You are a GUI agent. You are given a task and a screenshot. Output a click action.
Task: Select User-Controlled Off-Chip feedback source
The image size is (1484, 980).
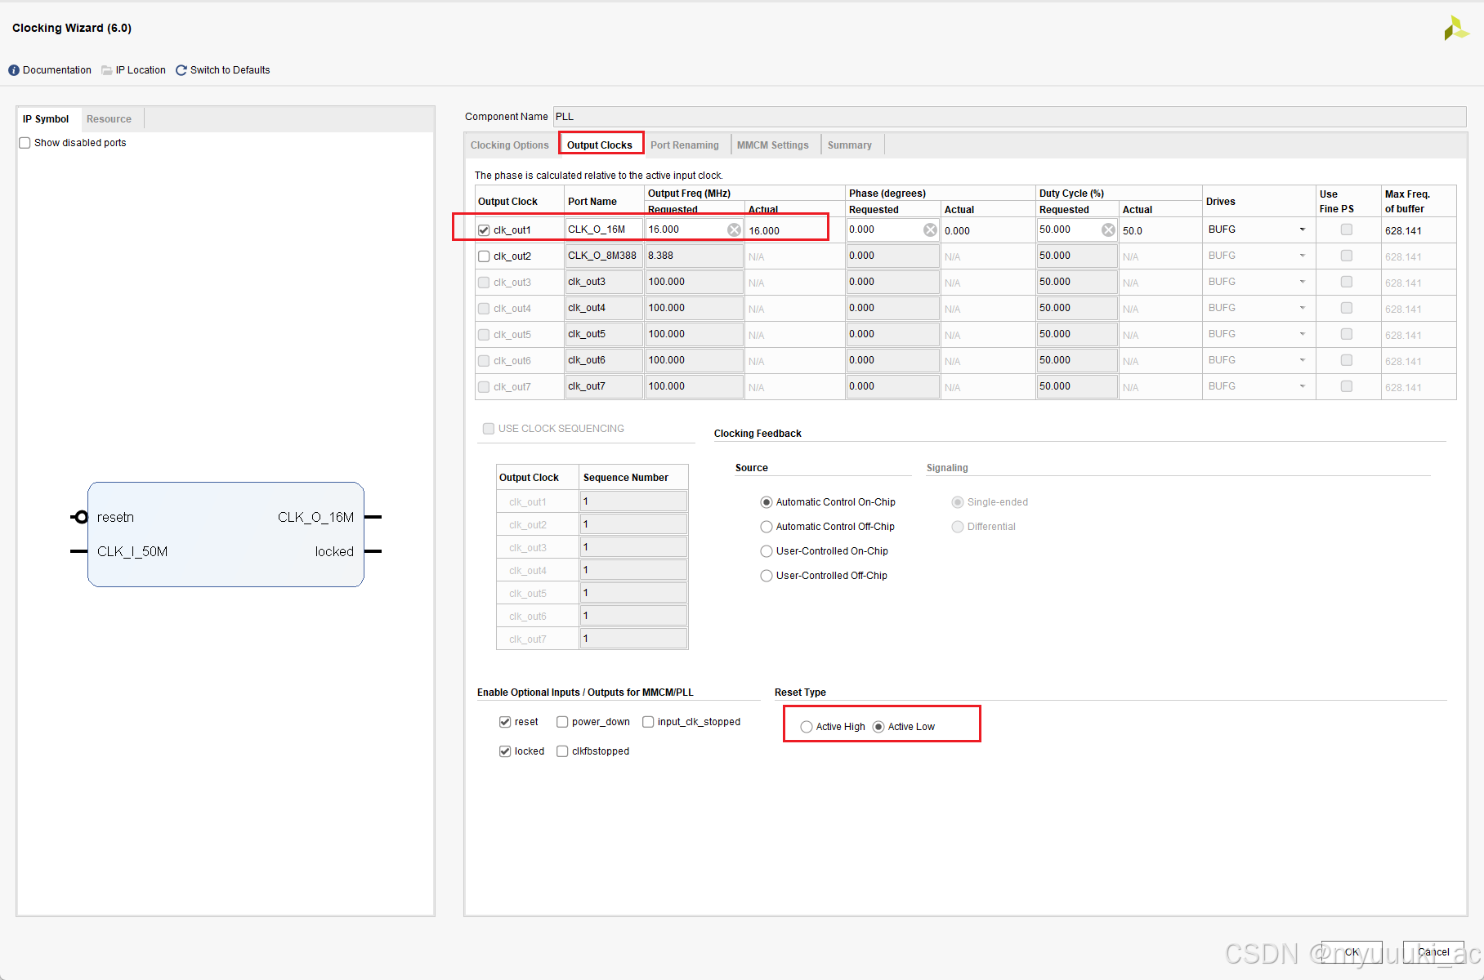(x=767, y=576)
